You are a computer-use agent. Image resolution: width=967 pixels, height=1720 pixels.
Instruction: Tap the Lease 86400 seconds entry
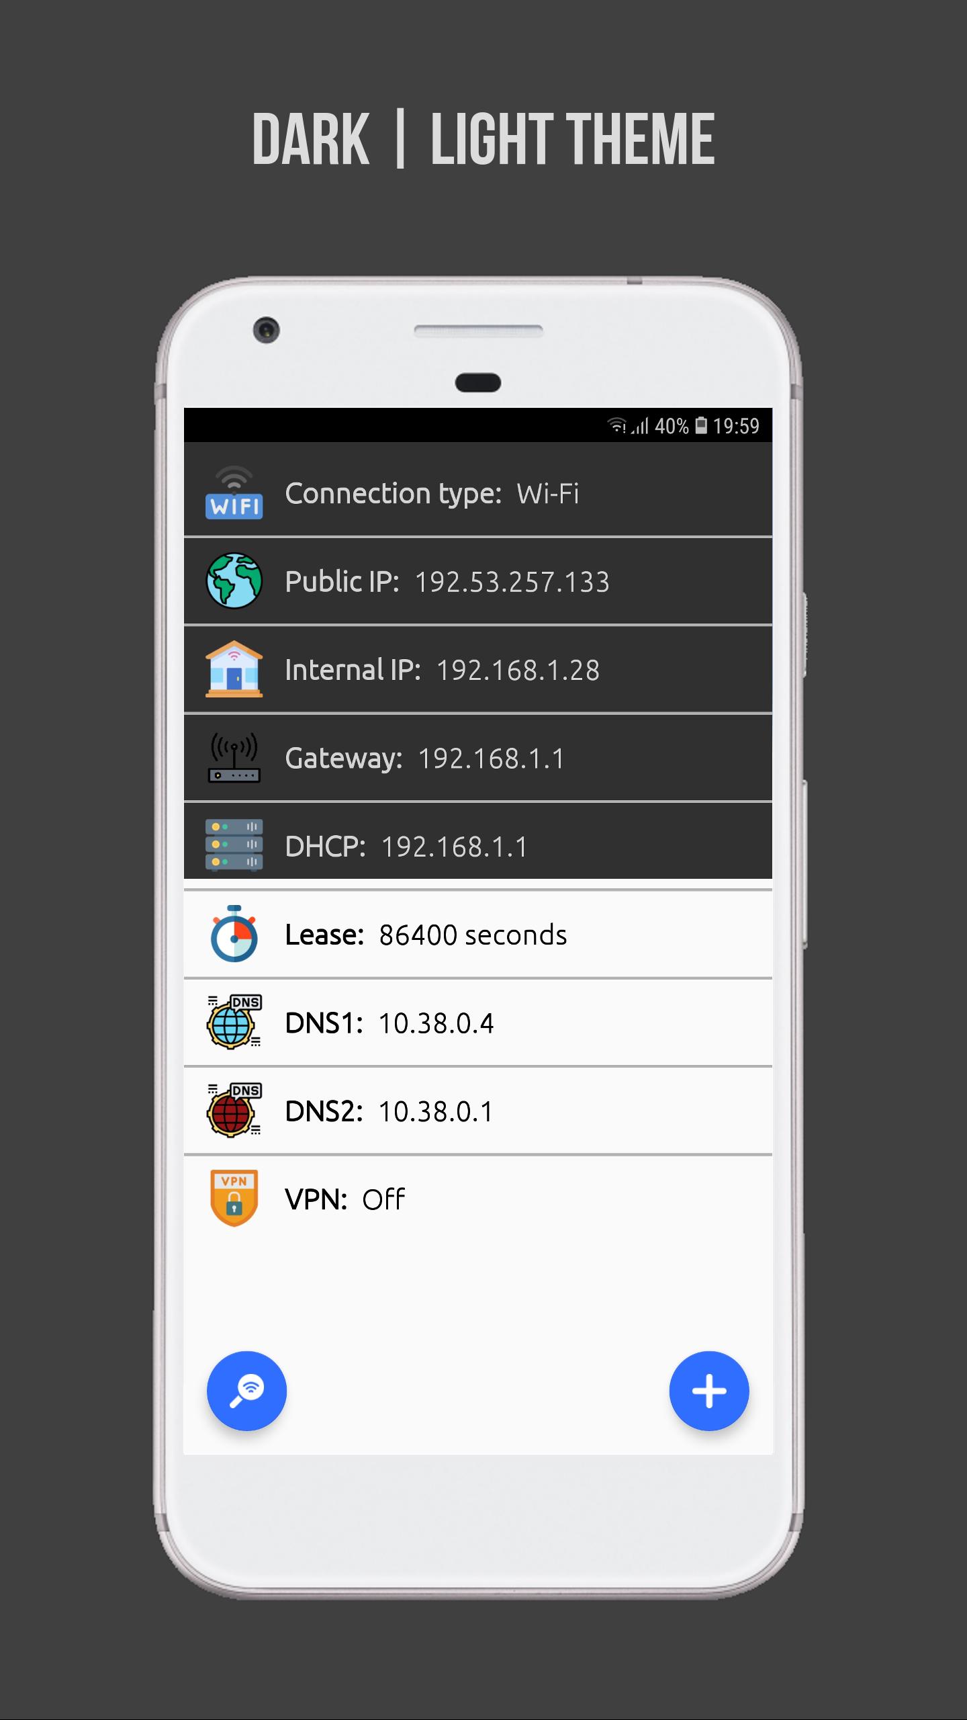478,935
